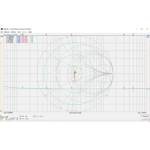Image resolution: width=150 pixels, height=150 pixels.
Task: Toggle the S11 VSWR trace checkbox
Action: click(34, 116)
